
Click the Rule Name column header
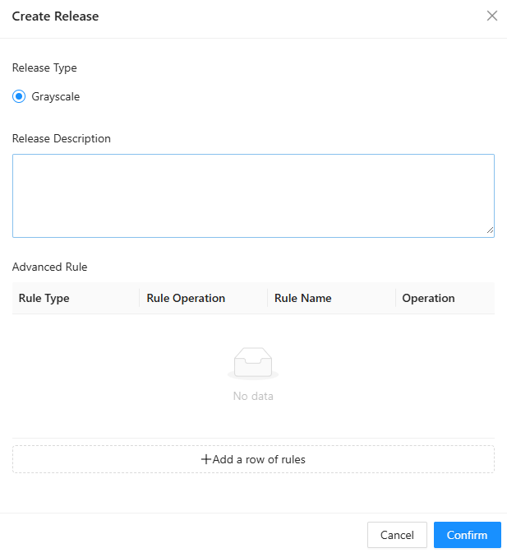303,298
